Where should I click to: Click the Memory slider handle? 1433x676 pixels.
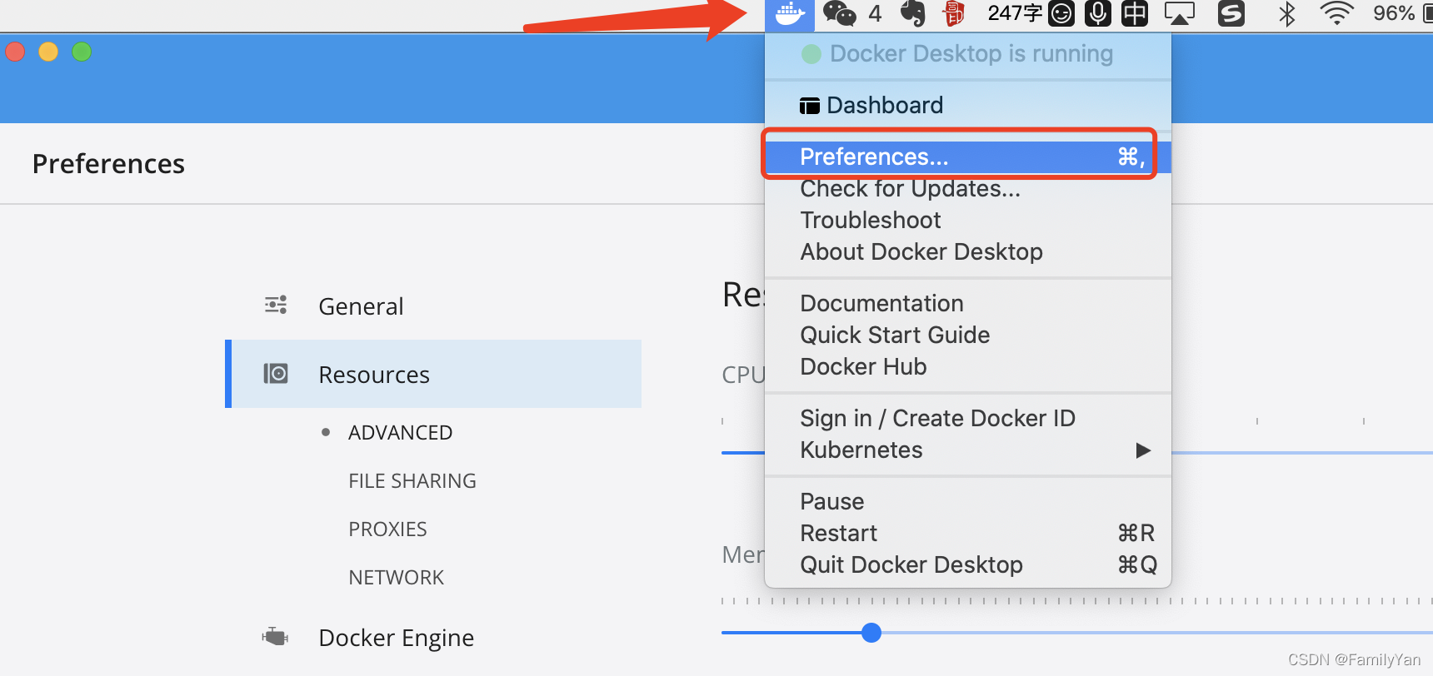871,633
